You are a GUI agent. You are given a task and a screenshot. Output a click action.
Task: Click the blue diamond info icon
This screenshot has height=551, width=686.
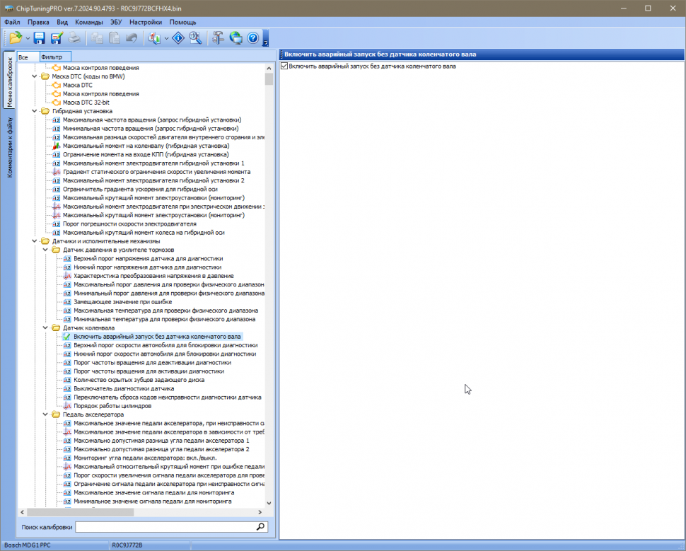click(x=179, y=38)
